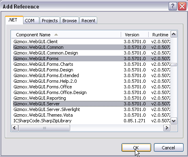
Task: Click empty horizontal scrollbar track area
Action: [117, 128]
